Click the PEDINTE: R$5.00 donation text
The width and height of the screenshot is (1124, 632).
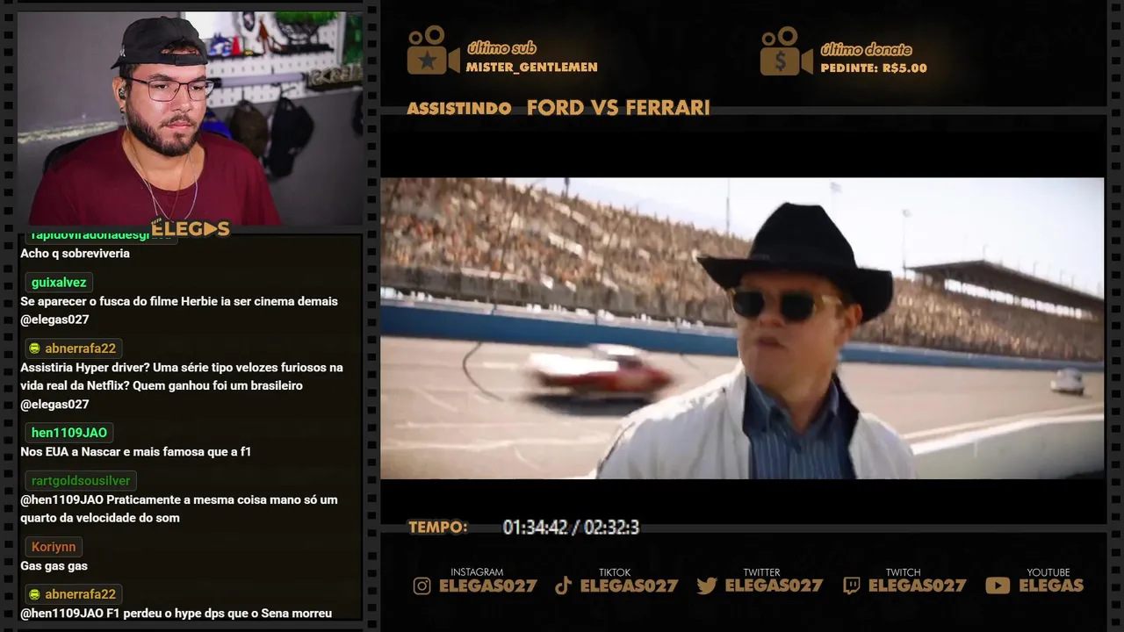click(x=874, y=68)
